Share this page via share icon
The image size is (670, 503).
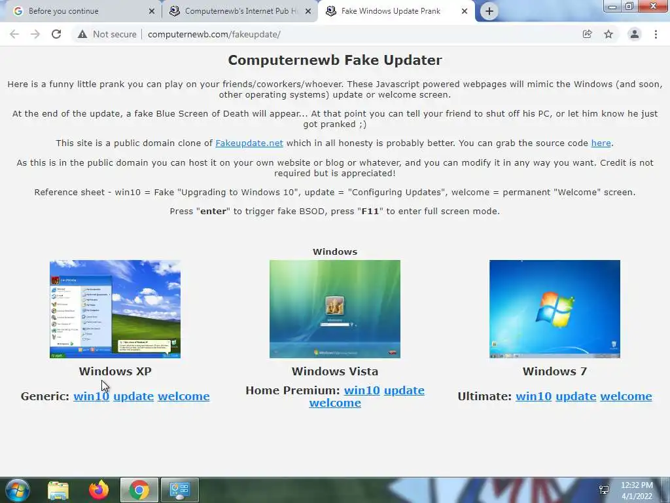pyautogui.click(x=587, y=34)
